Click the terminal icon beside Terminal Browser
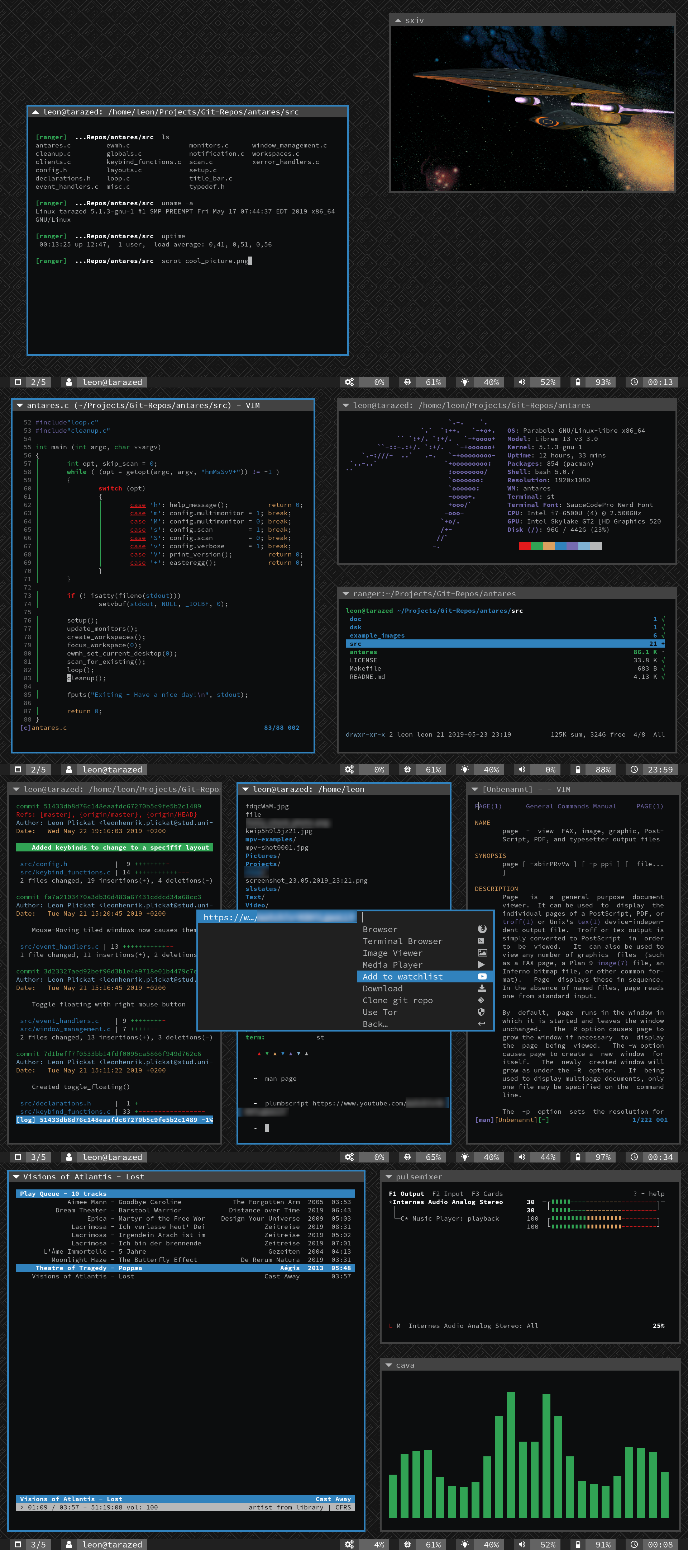 (x=481, y=941)
